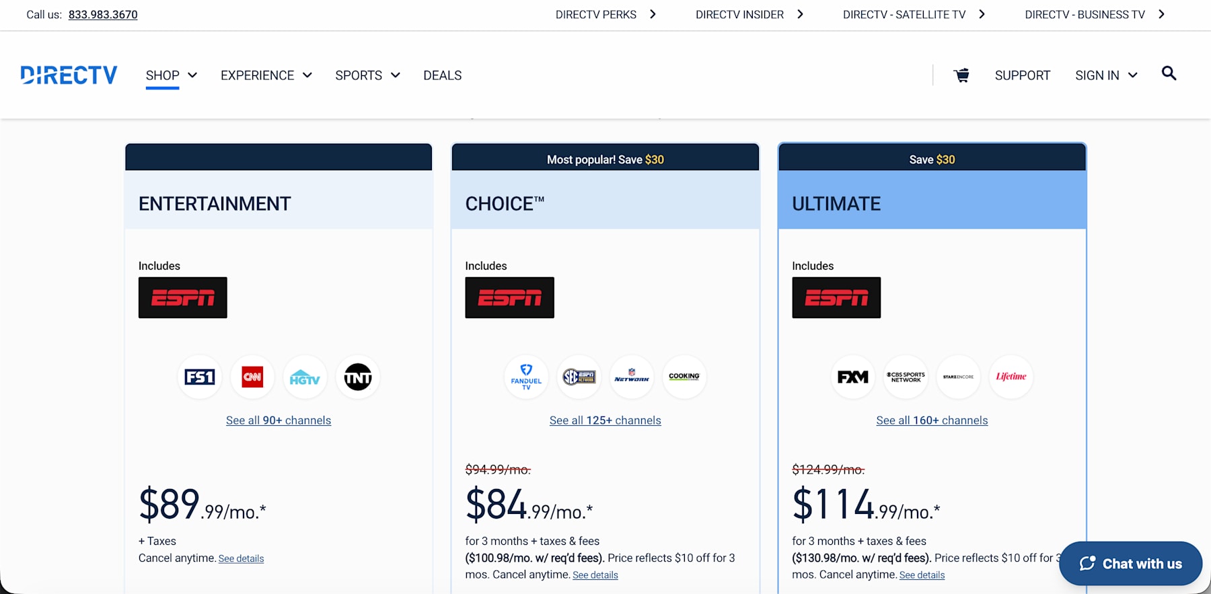Click the $89.99/mo. price
Screen dimensions: 1211x594
tap(202, 505)
